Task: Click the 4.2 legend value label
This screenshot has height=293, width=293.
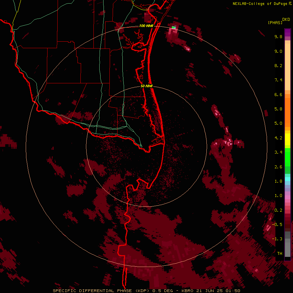Action: pos(278,138)
